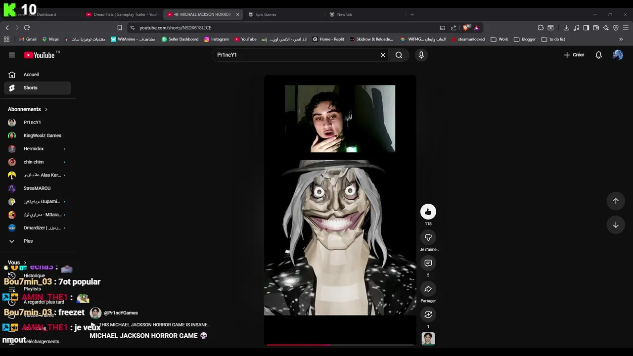Open a new browser tab with plus
This screenshot has height=356, width=633.
(x=412, y=14)
